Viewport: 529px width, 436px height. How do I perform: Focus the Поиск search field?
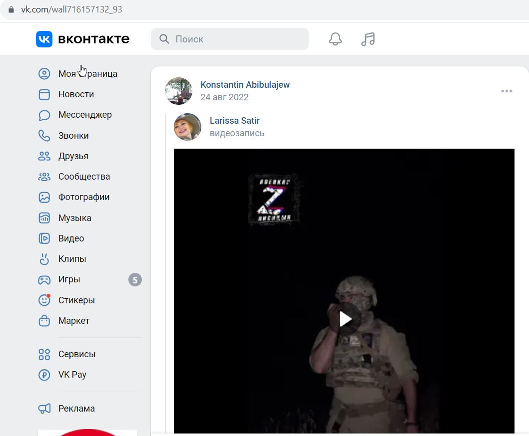[x=229, y=39]
